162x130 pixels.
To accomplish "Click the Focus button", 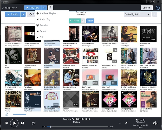I will click(31, 14).
